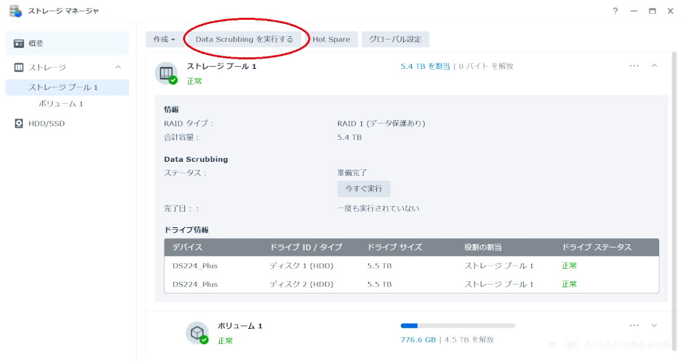The width and height of the screenshot is (683, 361).
Task: Click the デバイス column header
Action: point(187,247)
